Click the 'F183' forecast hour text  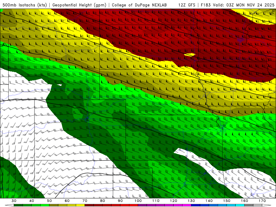(206, 5)
